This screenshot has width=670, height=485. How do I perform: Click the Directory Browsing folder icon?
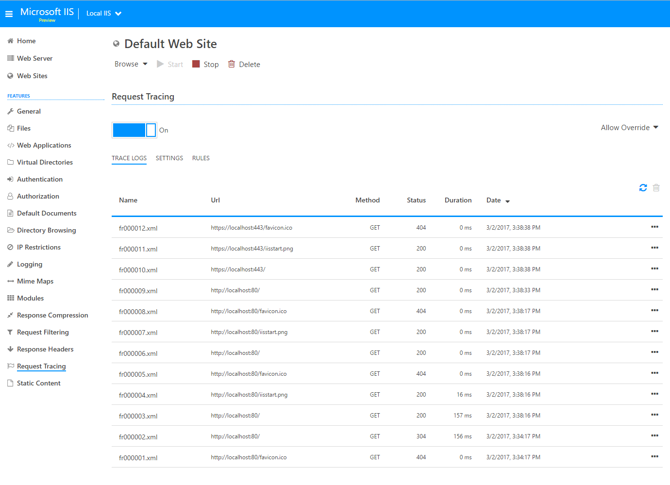coord(10,230)
